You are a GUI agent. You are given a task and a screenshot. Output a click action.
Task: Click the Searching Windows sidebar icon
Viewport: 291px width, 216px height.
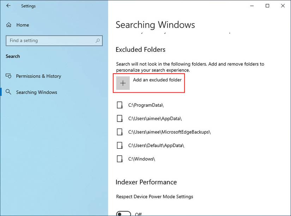point(9,92)
